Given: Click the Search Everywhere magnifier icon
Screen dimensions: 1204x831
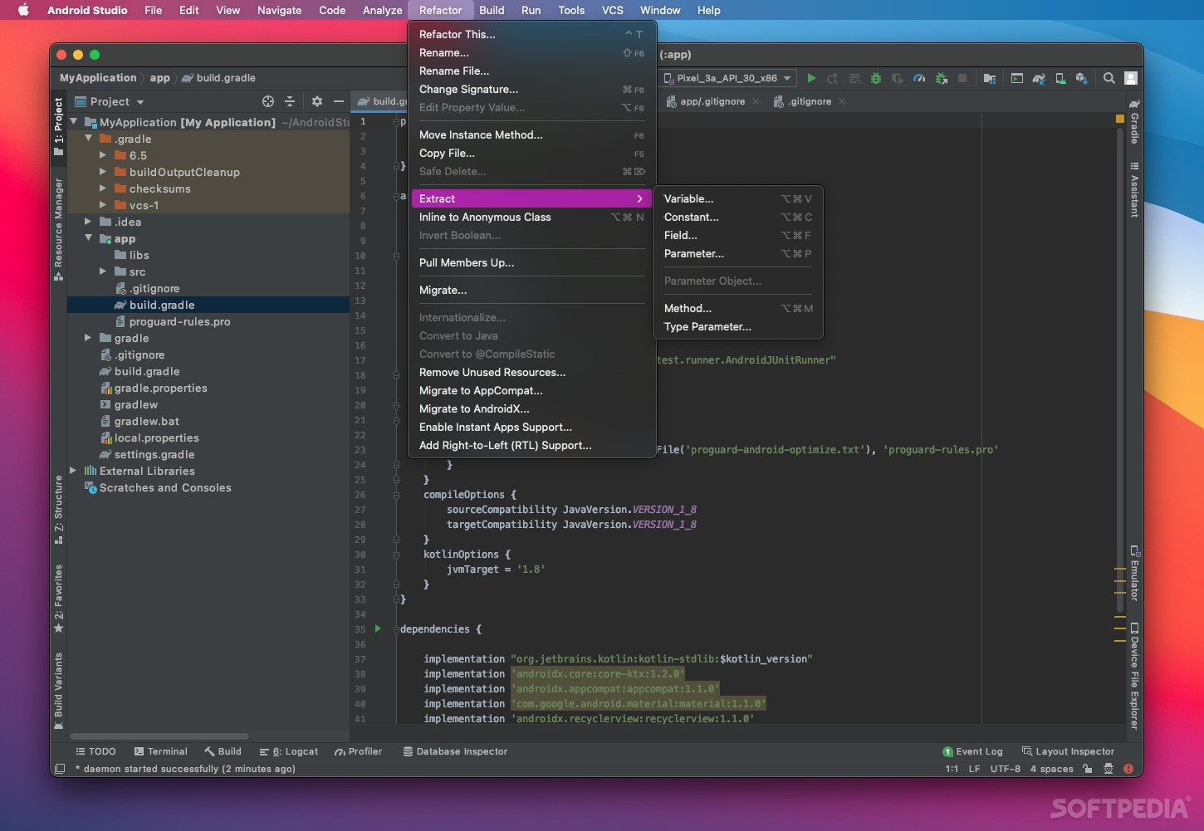Looking at the screenshot, I should (1109, 78).
